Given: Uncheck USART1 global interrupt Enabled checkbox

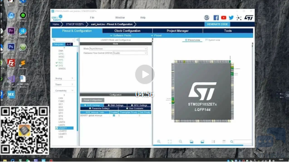Looking at the screenshot, I should 114,115.
